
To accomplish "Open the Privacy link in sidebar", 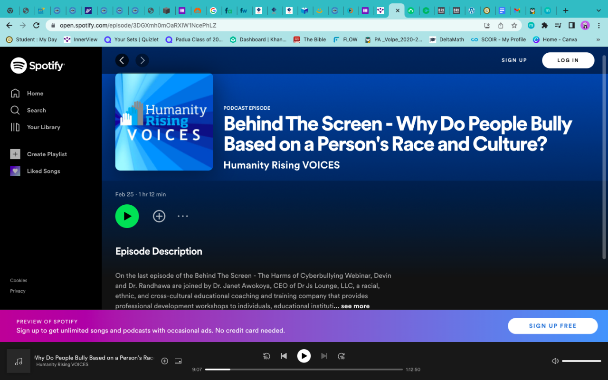I will click(18, 291).
